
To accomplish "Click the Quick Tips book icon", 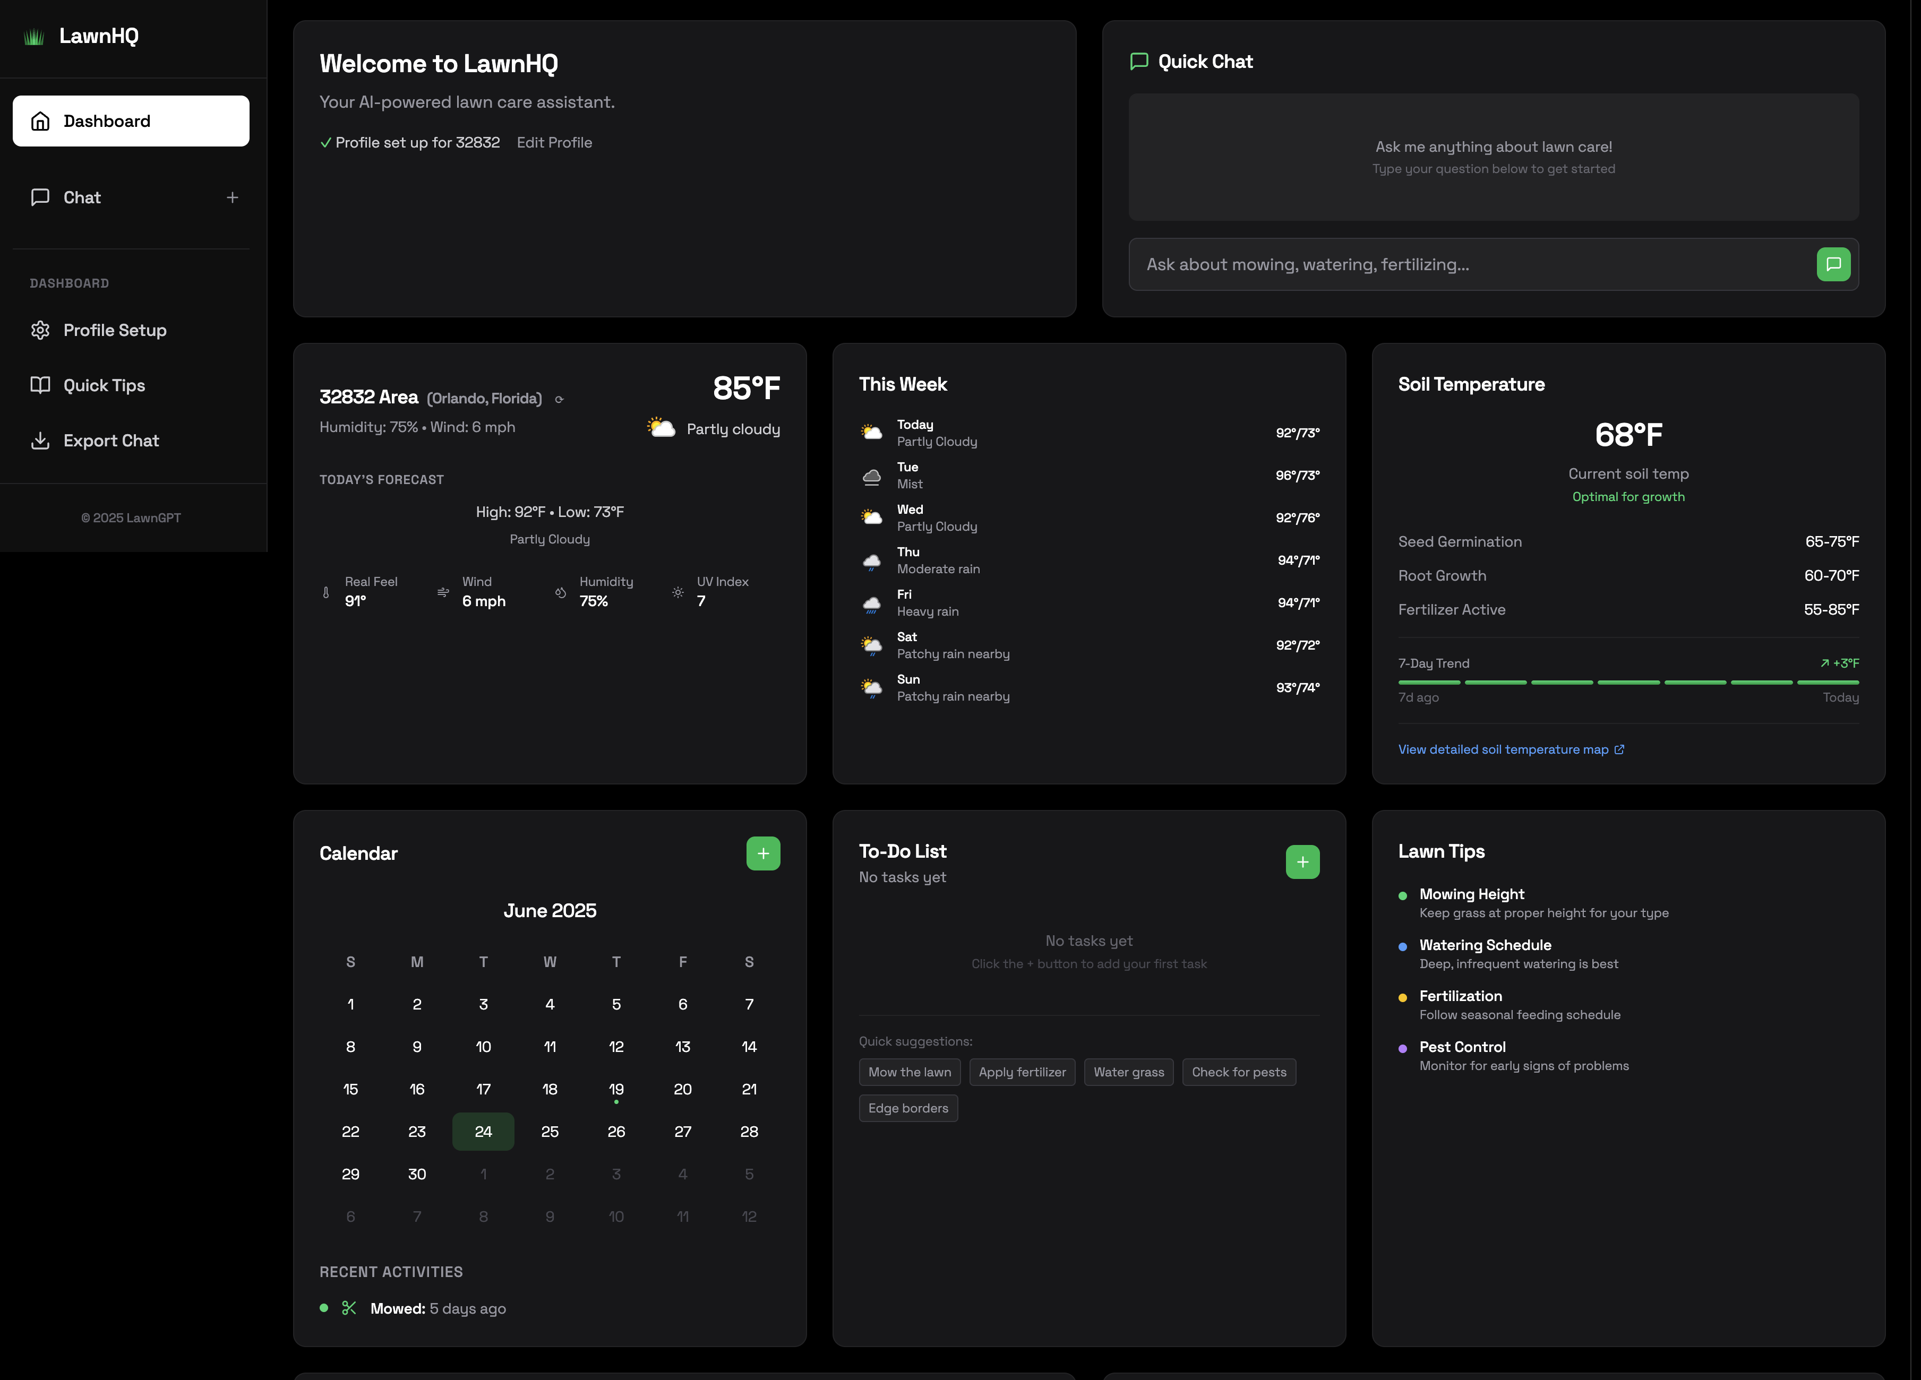I will [x=40, y=385].
